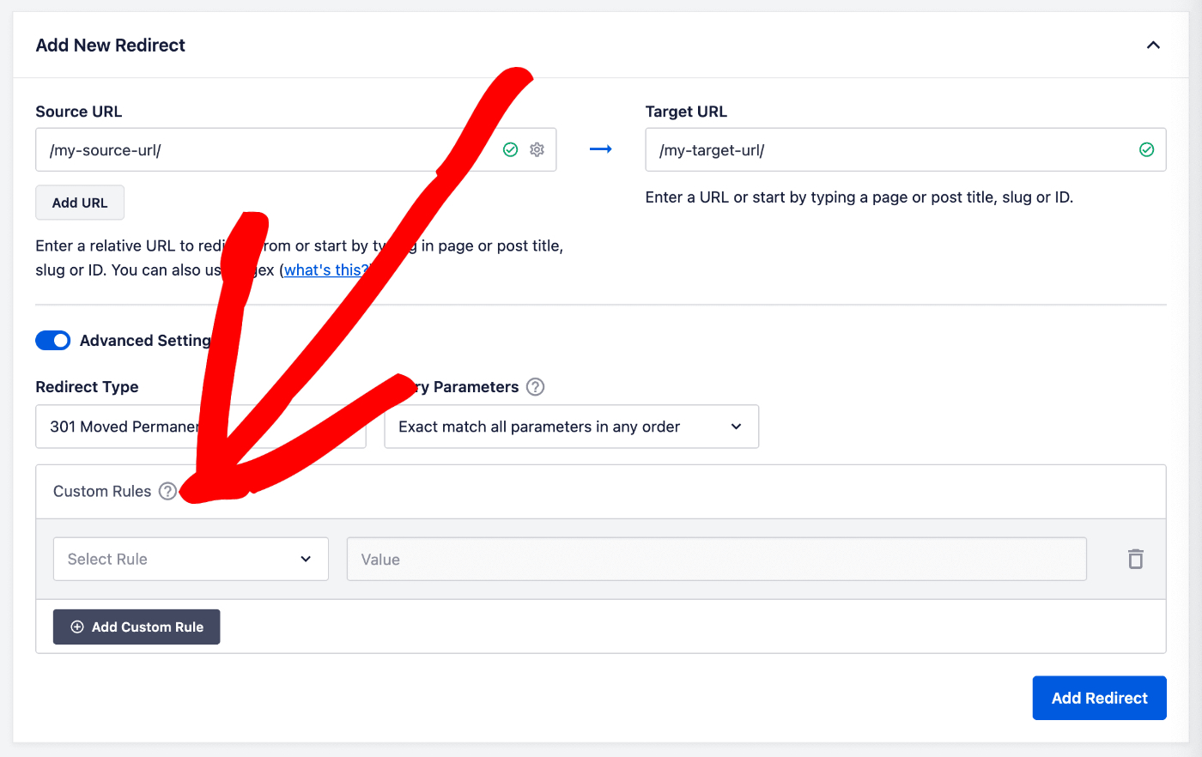The height and width of the screenshot is (757, 1202).
Task: Click the Add URL button
Action: [x=80, y=202]
